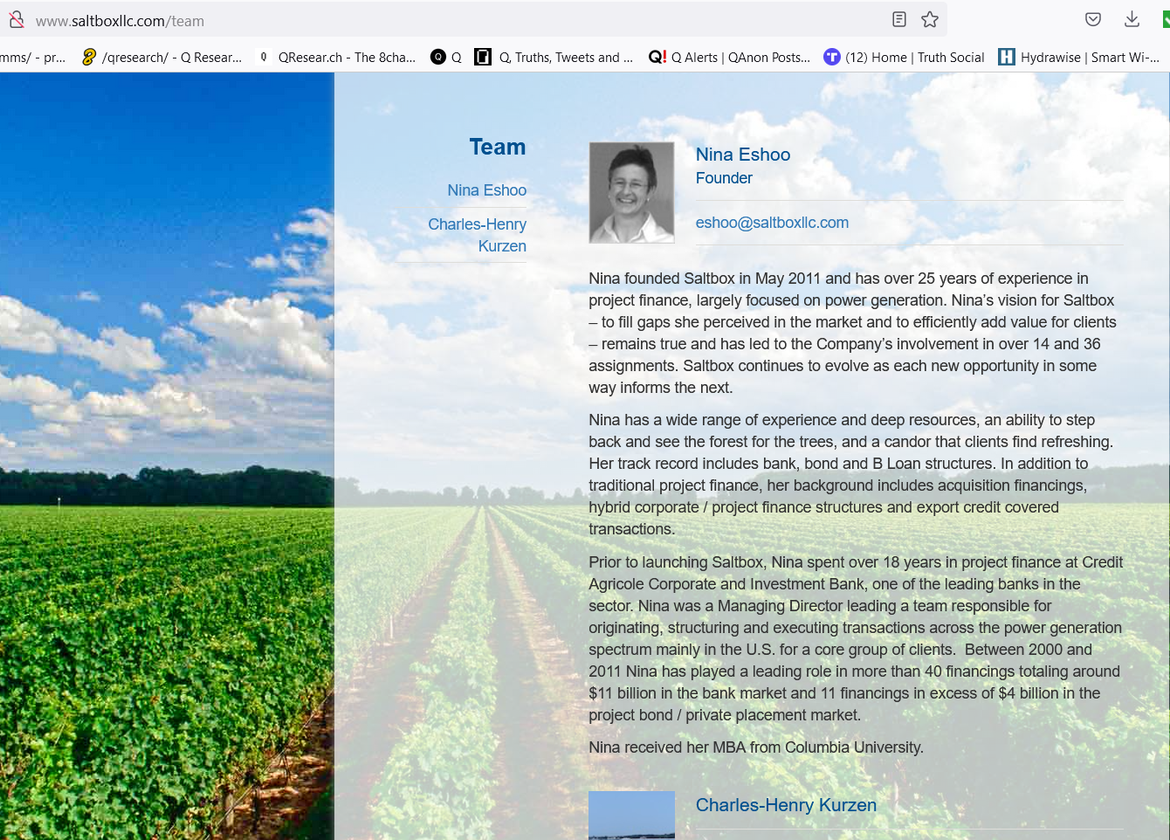Image resolution: width=1170 pixels, height=840 pixels.
Task: Bookmark this page with the star icon
Action: coord(930,19)
